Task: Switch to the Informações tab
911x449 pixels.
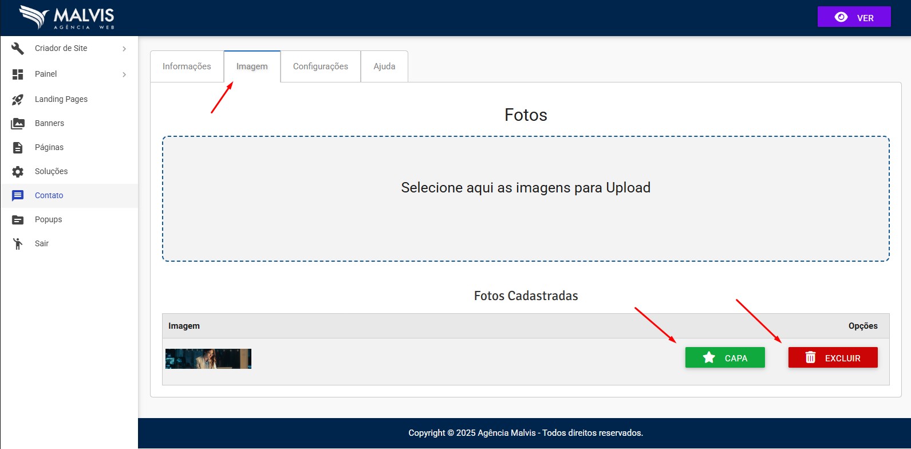Action: [x=187, y=66]
